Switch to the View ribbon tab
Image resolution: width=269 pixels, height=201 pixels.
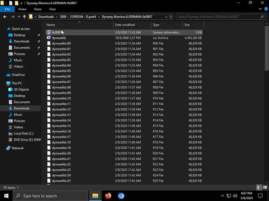click(52, 9)
